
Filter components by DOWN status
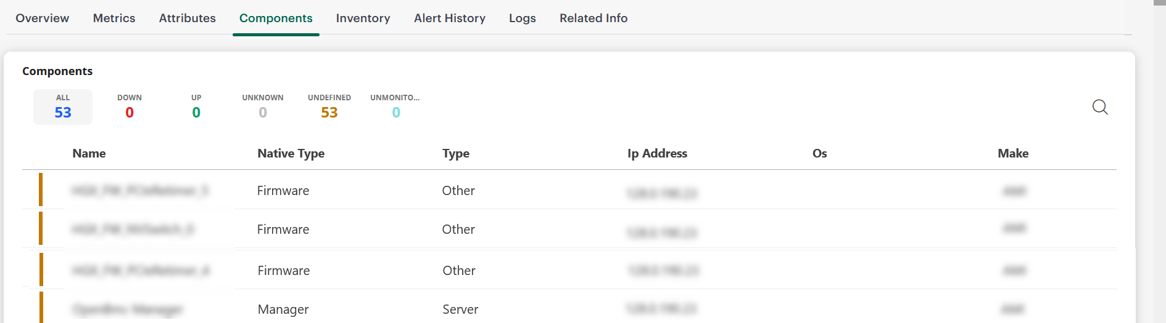(x=130, y=107)
